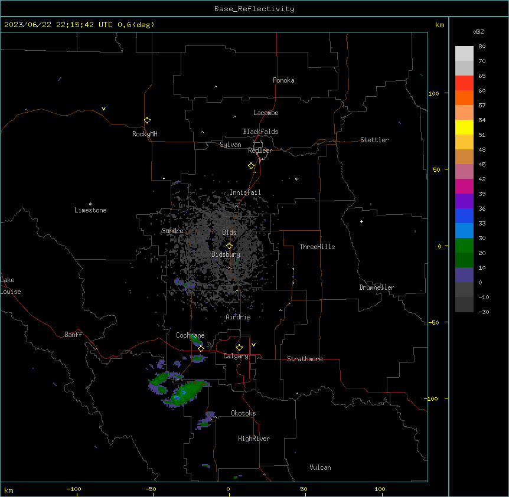Viewport: 509px width, 497px height.
Task: Click the Sundre label
Action: pyautogui.click(x=172, y=231)
